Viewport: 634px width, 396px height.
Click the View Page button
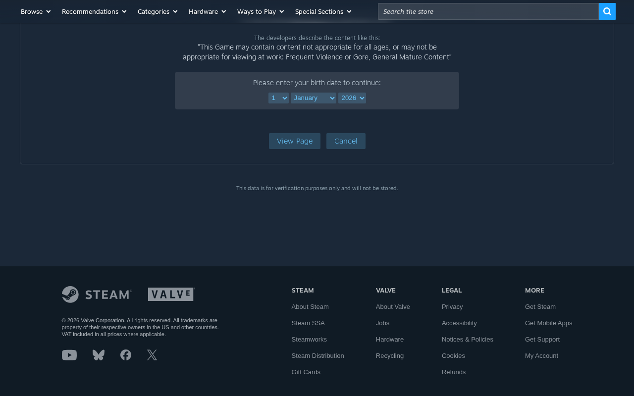pyautogui.click(x=295, y=141)
